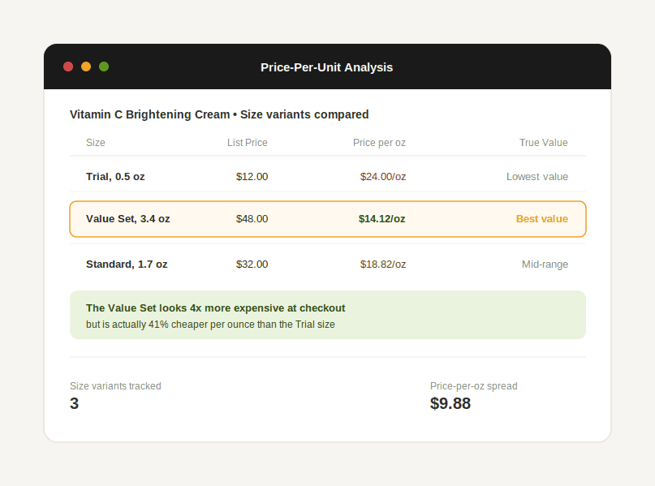Screen dimensions: 655x486
Task: Select the Vitamin C Brightening Cream heading
Action: (x=219, y=114)
